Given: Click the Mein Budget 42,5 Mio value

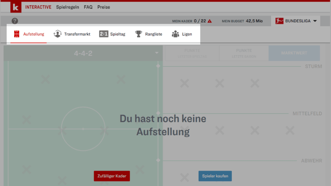Looking at the screenshot, I should pos(254,21).
